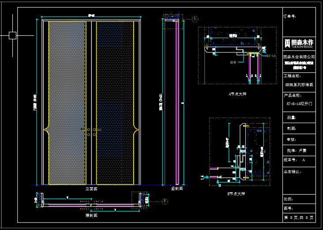Click the 订单号 title block field
The height and width of the screenshot is (230, 323).
pyautogui.click(x=290, y=16)
